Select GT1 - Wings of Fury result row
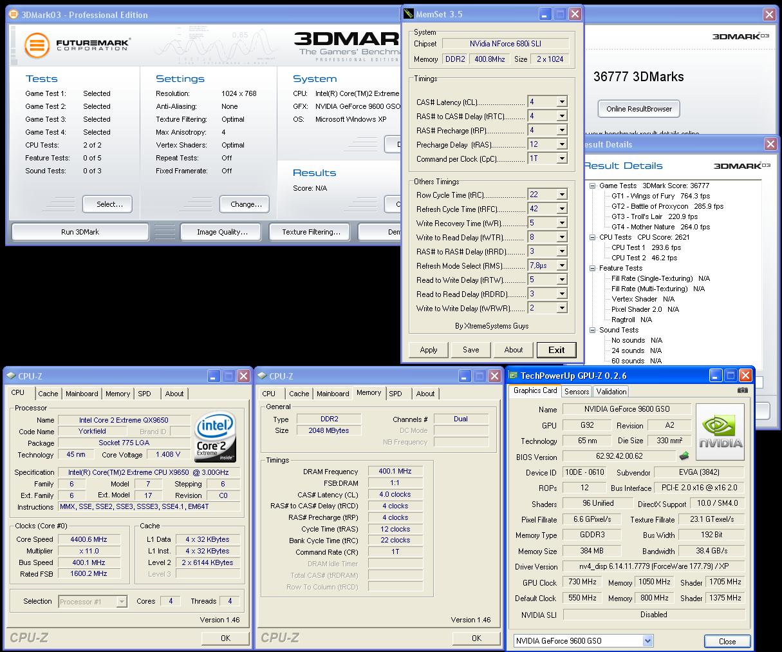782x652 pixels. coord(660,196)
